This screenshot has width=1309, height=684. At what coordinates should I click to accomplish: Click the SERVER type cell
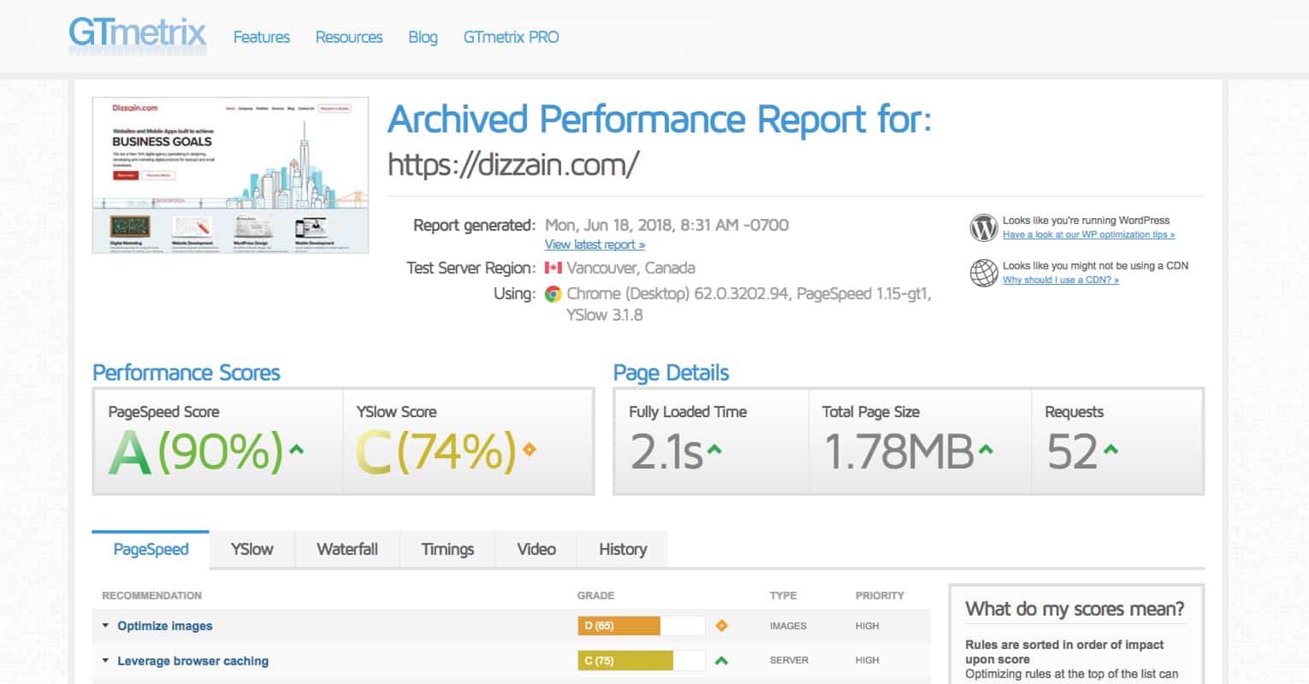789,660
